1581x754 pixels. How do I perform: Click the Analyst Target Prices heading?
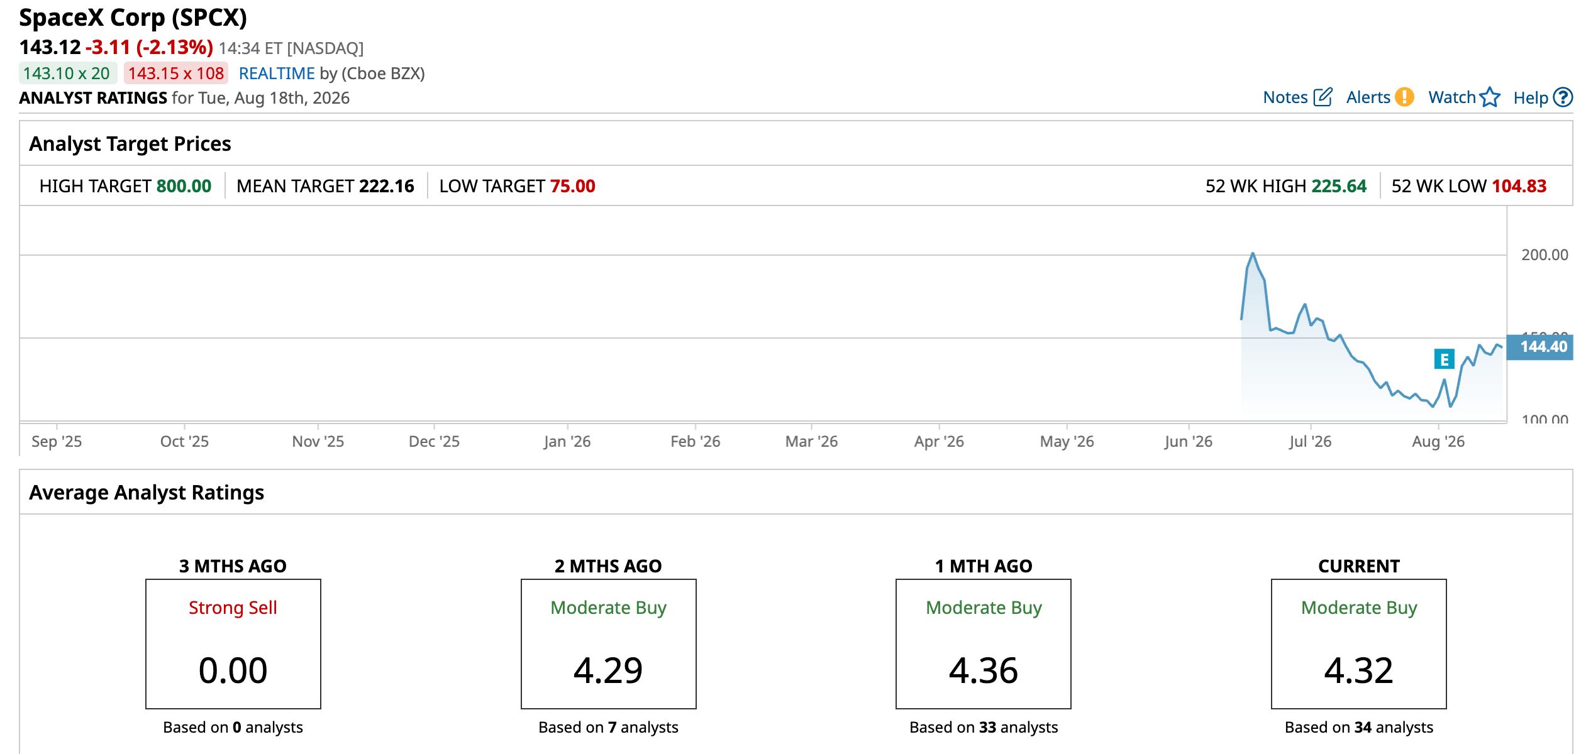point(130,144)
